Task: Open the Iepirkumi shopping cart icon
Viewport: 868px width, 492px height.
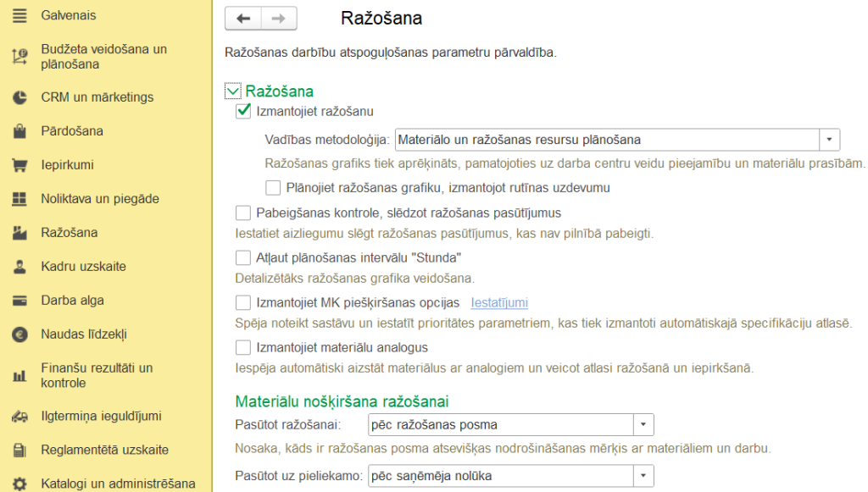Action: click(19, 165)
